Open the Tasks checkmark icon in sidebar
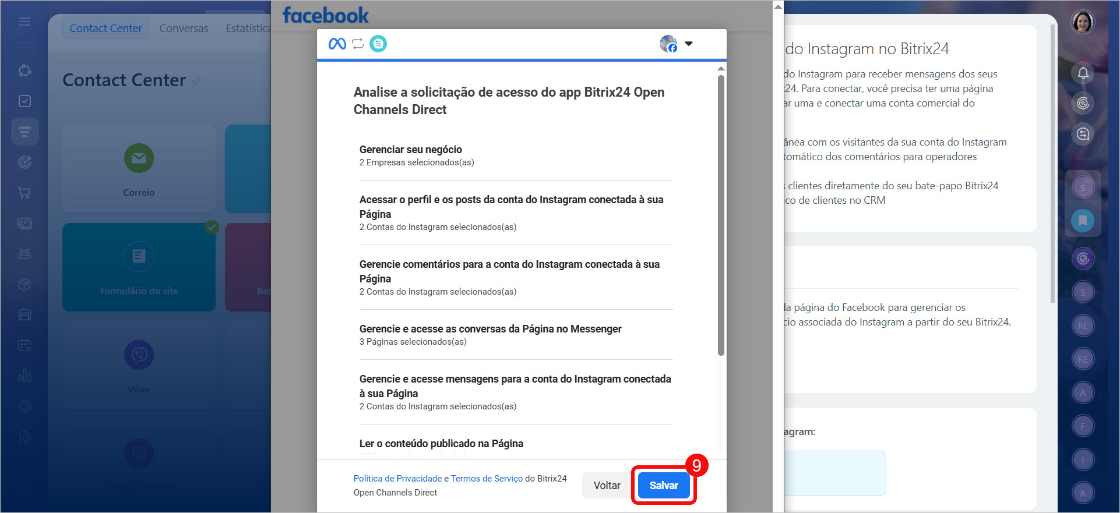 [x=24, y=101]
